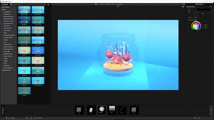This screenshot has width=214, height=120.
Task: Open the Palette Control category
Action: pyautogui.click(x=8, y=56)
